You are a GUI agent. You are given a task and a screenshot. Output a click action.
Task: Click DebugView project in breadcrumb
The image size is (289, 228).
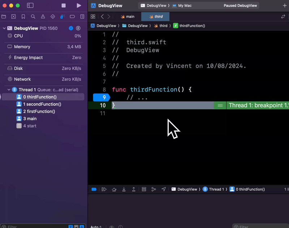tap(104, 26)
